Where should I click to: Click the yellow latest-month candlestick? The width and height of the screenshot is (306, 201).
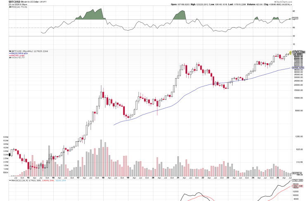290,52
